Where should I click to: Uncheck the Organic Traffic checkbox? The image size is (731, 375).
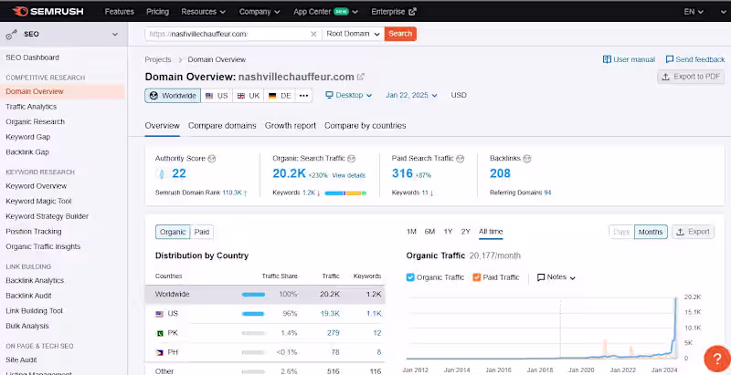(x=410, y=277)
